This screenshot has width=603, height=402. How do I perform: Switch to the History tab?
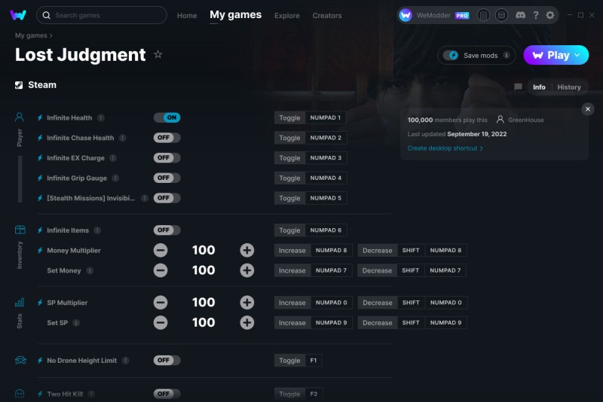[569, 87]
